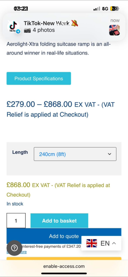This screenshot has height=277, width=128.
Task: Click the UK flag language icon
Action: (x=91, y=243)
